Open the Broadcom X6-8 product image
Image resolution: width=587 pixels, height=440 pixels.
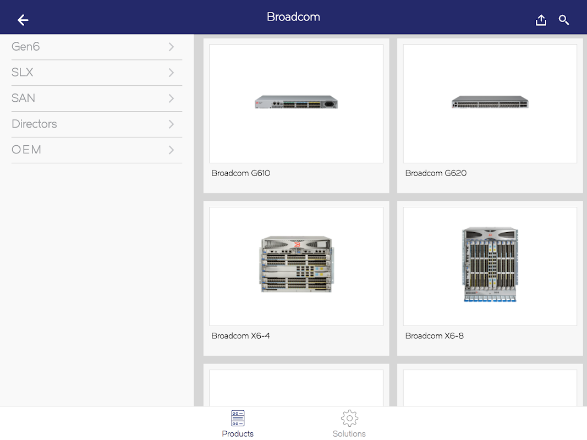point(490,266)
